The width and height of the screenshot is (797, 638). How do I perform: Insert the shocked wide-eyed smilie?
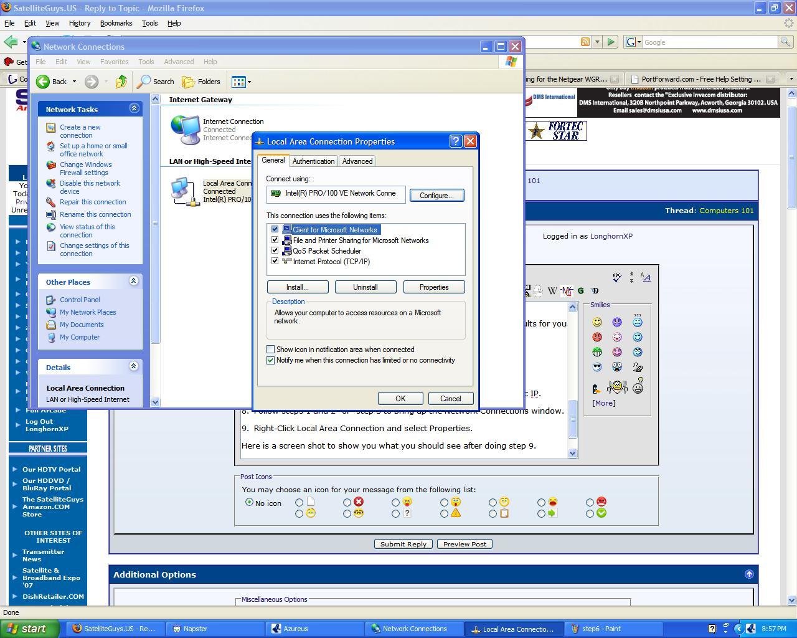tap(617, 367)
